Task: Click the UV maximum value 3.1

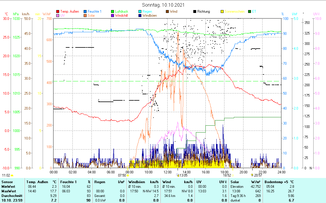Action: [225, 191]
